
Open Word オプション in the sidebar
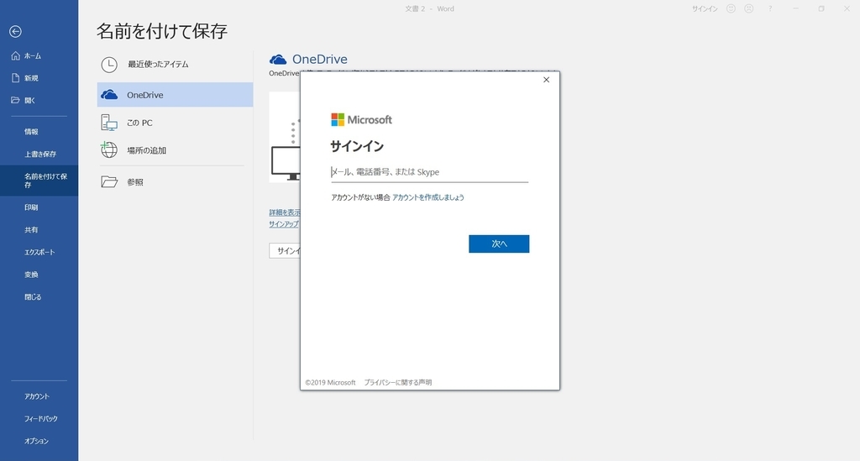39,441
